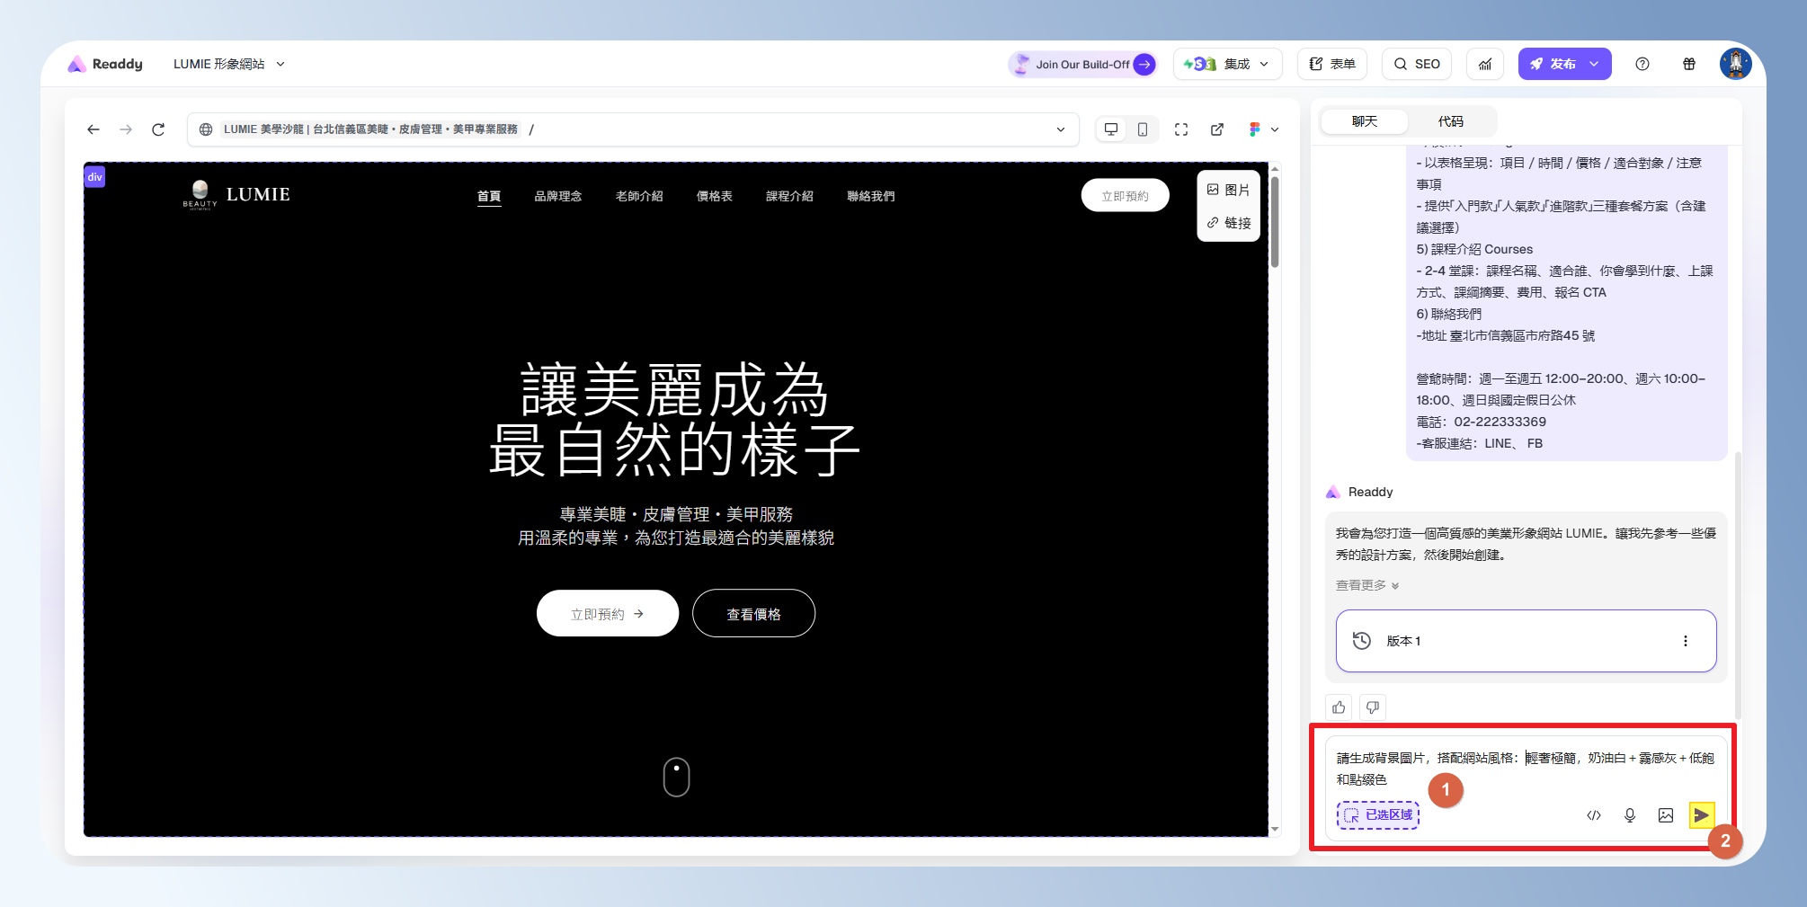Expand 查看更多 to see more
Viewport: 1807px width, 907px height.
(1367, 585)
